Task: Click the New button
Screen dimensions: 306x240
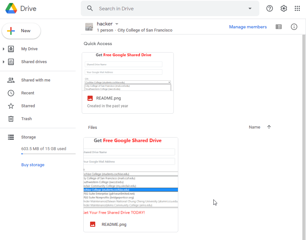Action: pyautogui.click(x=21, y=31)
